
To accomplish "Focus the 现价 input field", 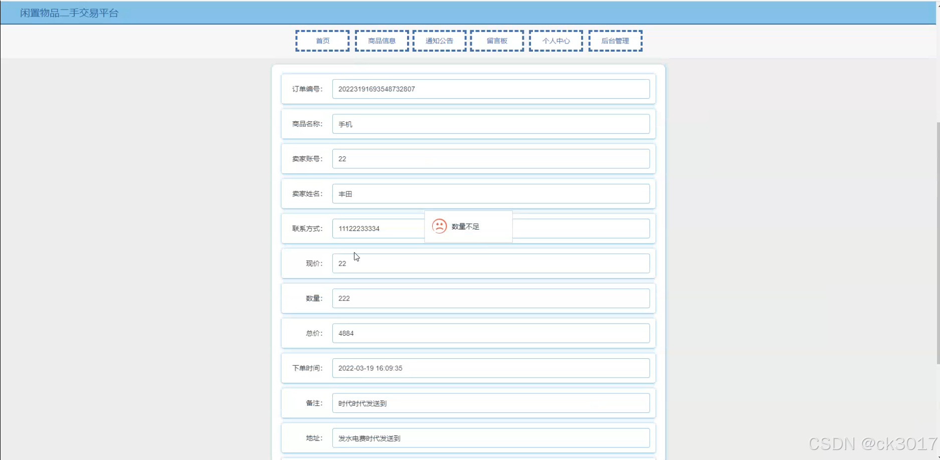I will [x=491, y=264].
